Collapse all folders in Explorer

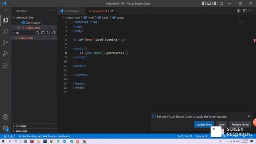[x=54, y=33]
